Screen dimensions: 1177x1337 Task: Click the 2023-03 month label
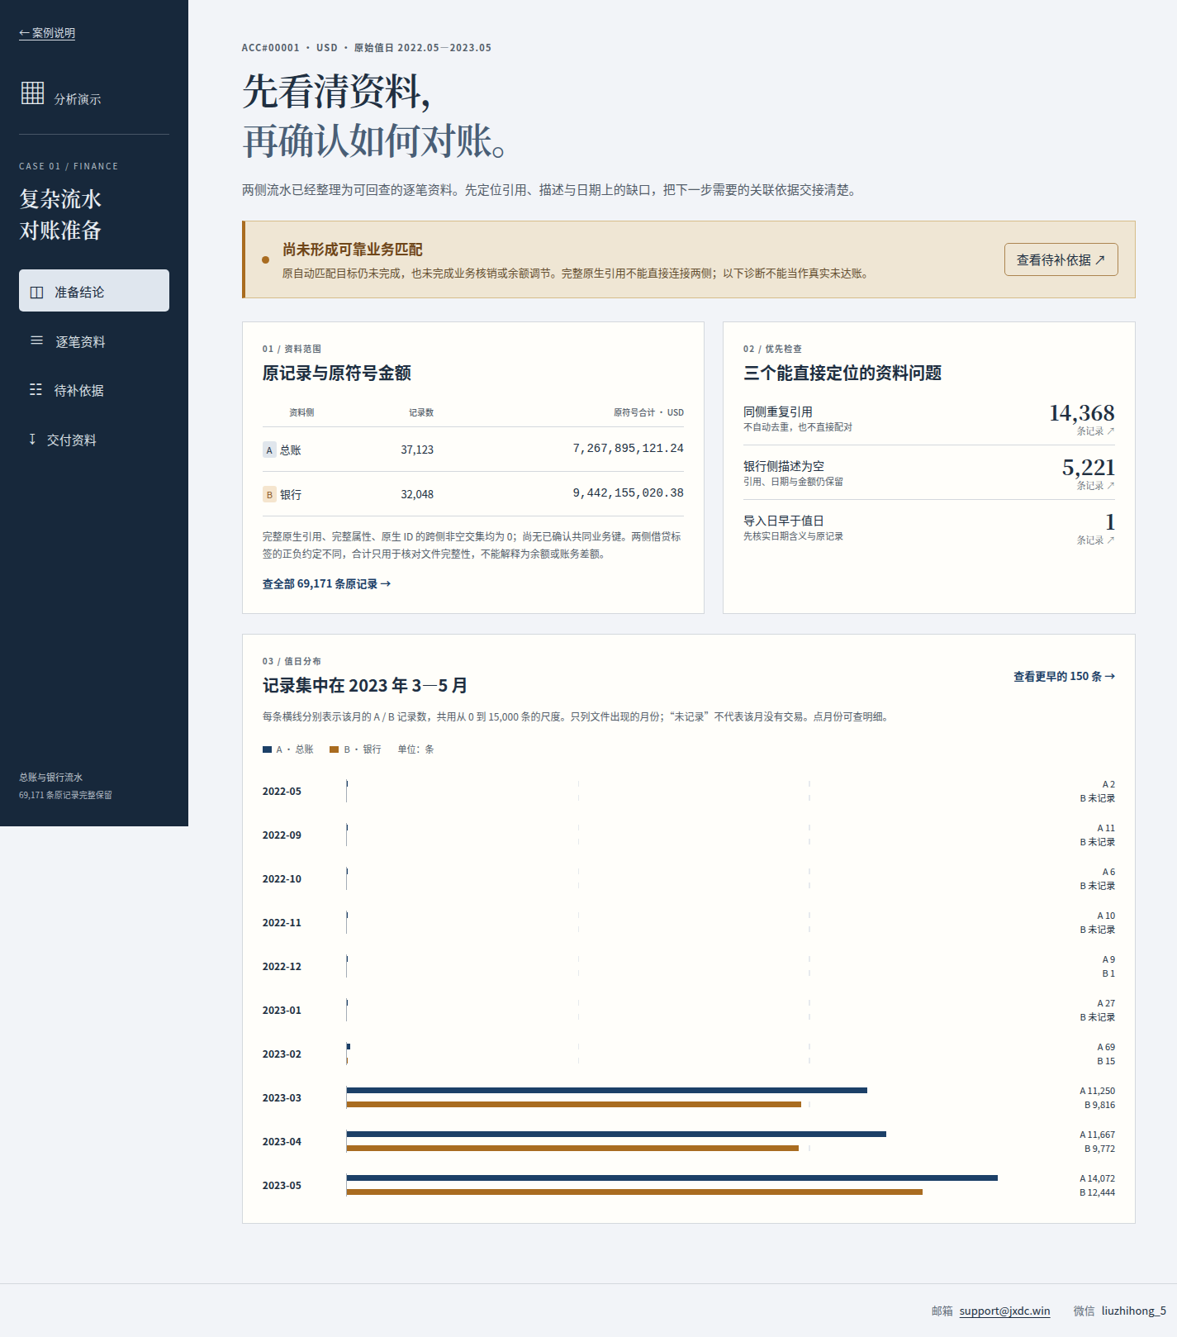click(282, 1097)
